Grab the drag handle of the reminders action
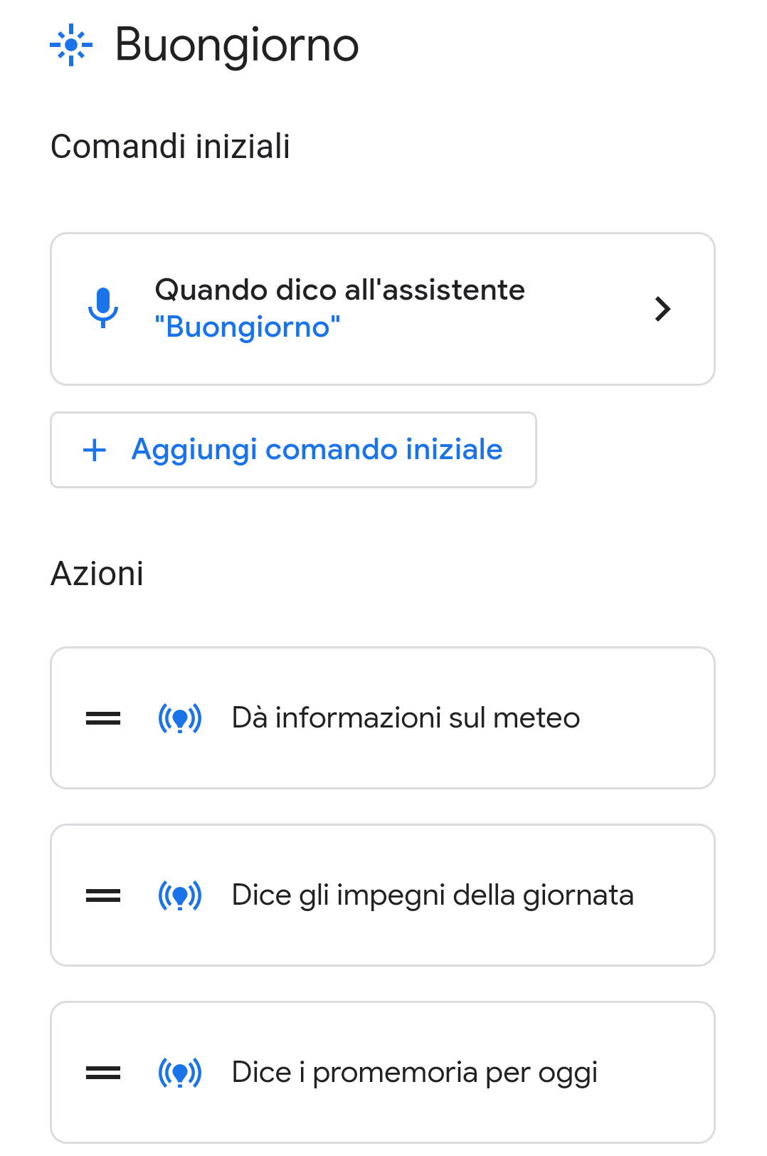 (x=102, y=1071)
